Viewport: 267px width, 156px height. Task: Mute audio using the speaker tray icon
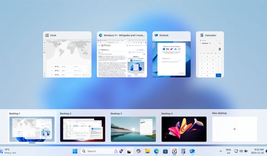[x=241, y=151]
